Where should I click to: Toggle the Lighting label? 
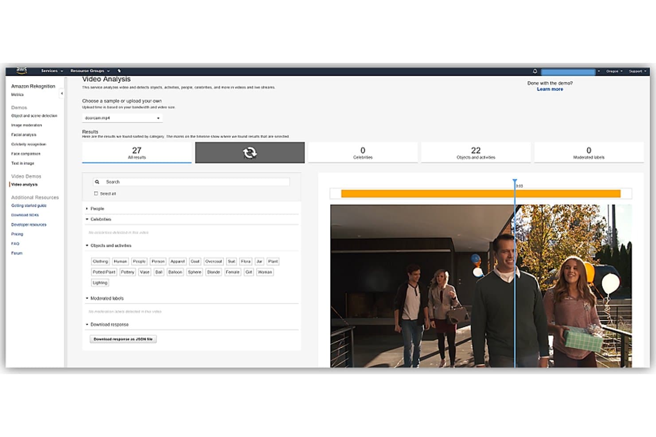pos(100,283)
